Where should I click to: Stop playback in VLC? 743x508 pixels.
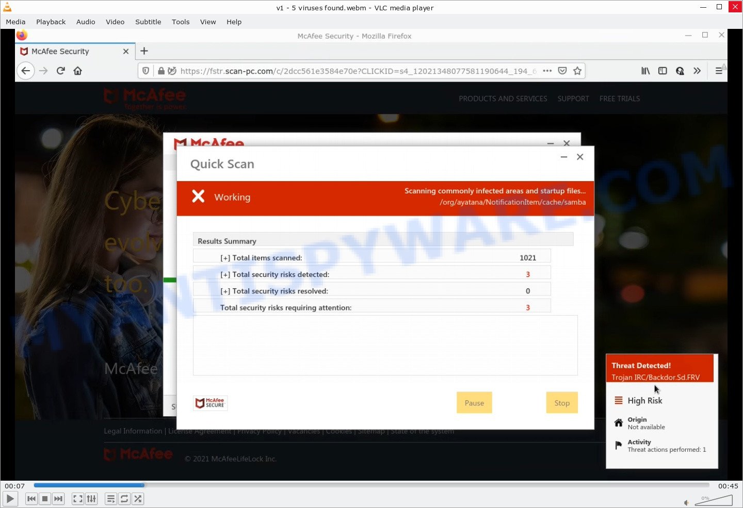tap(45, 499)
